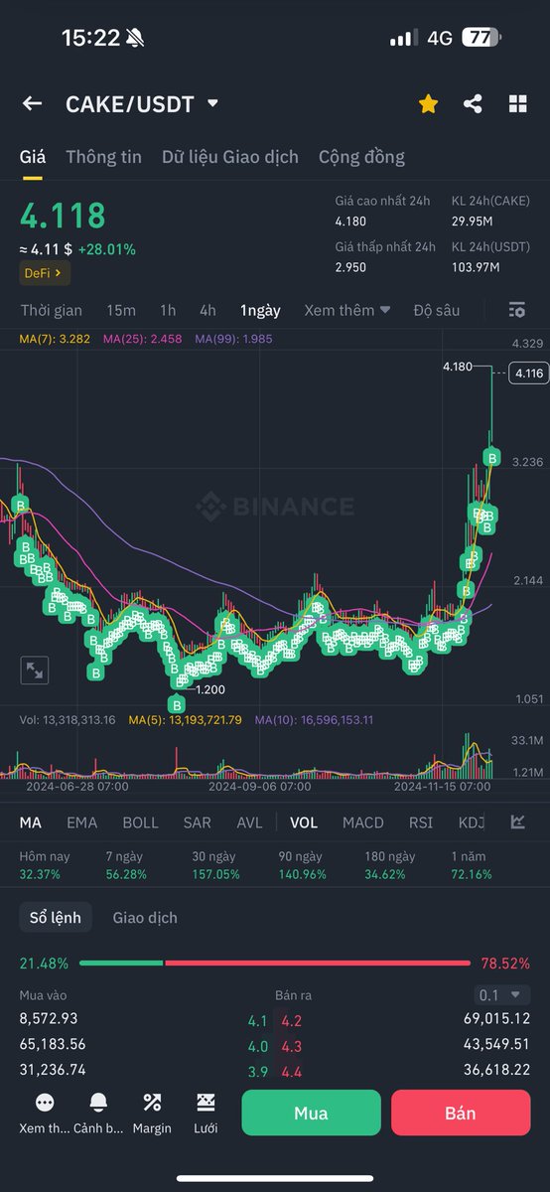This screenshot has width=550, height=1192.
Task: Tap the 4.2 ask price
Action: tap(291, 1019)
